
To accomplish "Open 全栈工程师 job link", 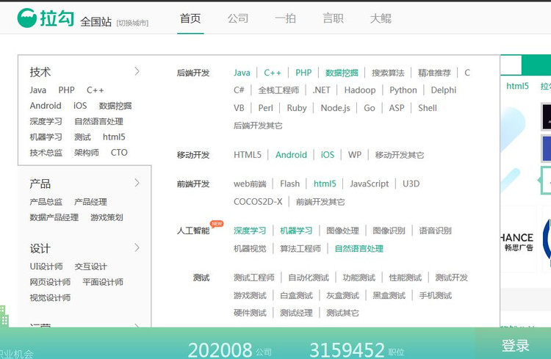I will click(278, 90).
